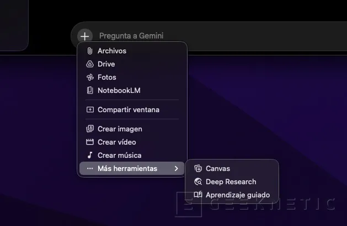Viewport: 347px width, 226px height.
Task: Choose Deep Research in submenu
Action: coord(232,181)
